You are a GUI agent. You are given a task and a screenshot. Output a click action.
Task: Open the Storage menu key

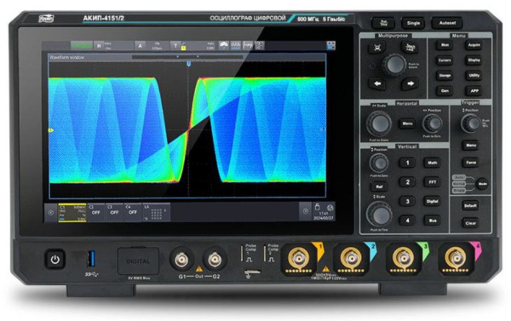click(x=445, y=76)
